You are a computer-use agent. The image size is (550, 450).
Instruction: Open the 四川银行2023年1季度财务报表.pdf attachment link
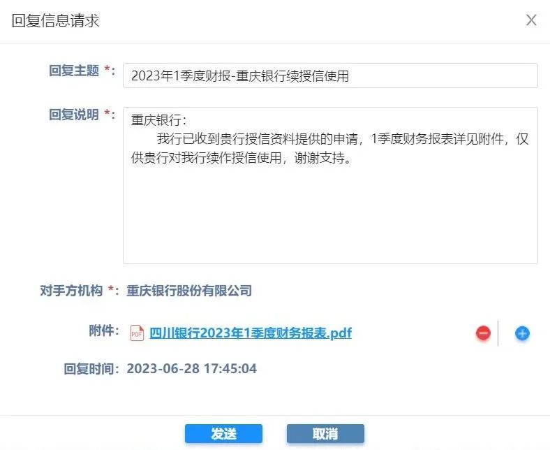pos(251,333)
